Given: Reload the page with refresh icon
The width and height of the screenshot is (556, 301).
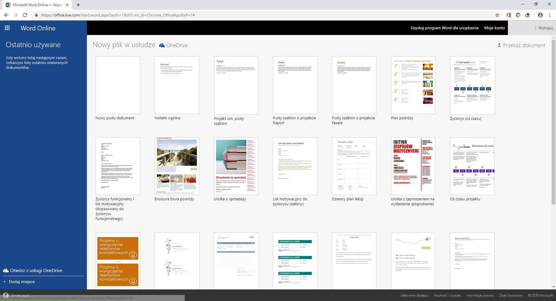Looking at the screenshot, I should [25, 15].
